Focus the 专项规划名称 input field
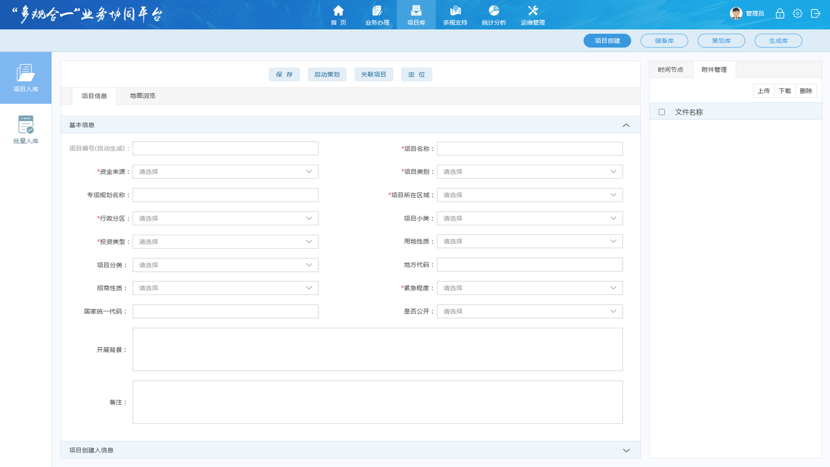The image size is (830, 467). click(x=225, y=195)
